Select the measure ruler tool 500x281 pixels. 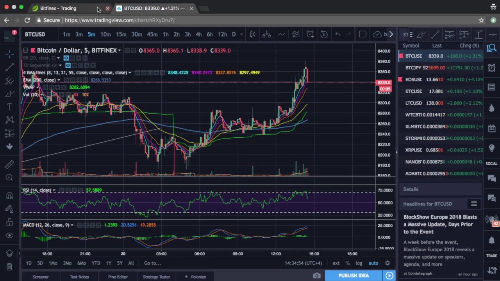click(x=9, y=164)
